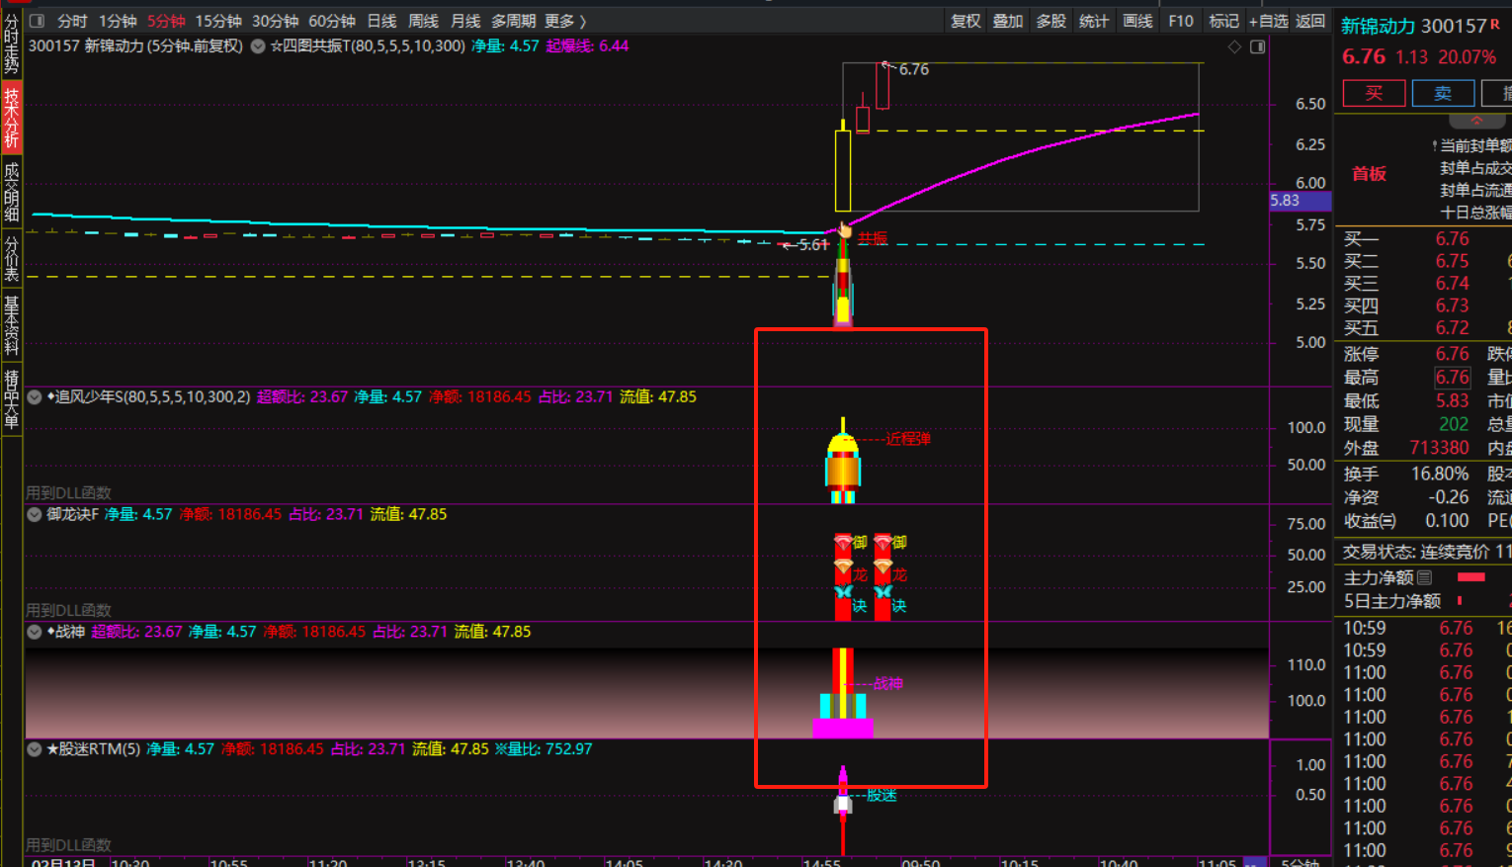Viewport: 1512px width, 867px height.
Task: Add the stock via +自选 button
Action: [x=1268, y=21]
